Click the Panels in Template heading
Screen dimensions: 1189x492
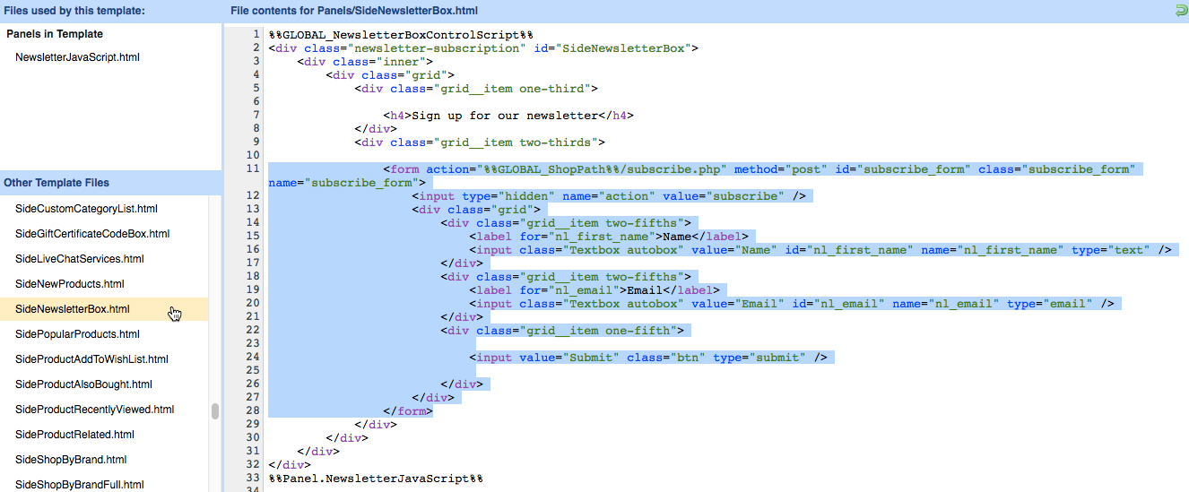[x=55, y=34]
